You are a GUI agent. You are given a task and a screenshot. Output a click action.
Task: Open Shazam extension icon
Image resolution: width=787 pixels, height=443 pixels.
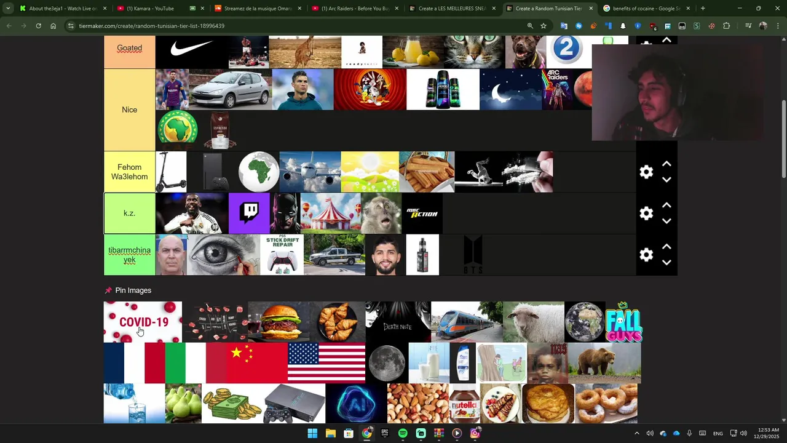579,26
